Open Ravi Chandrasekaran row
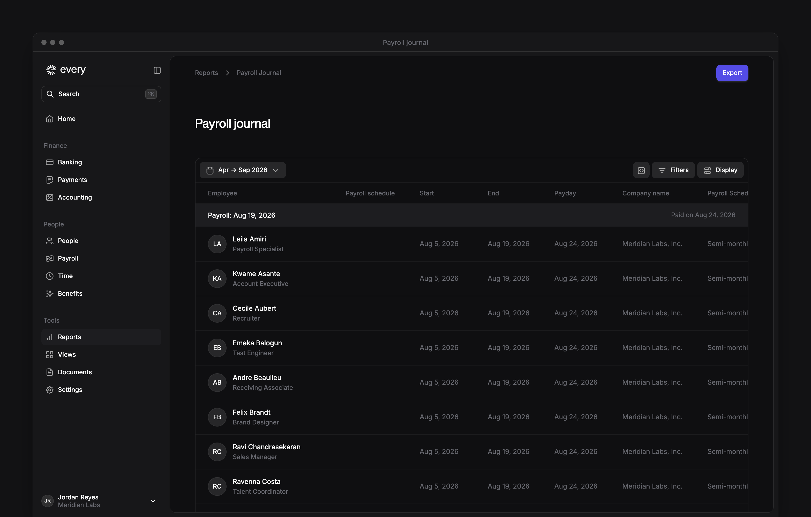811x517 pixels. [x=471, y=452]
